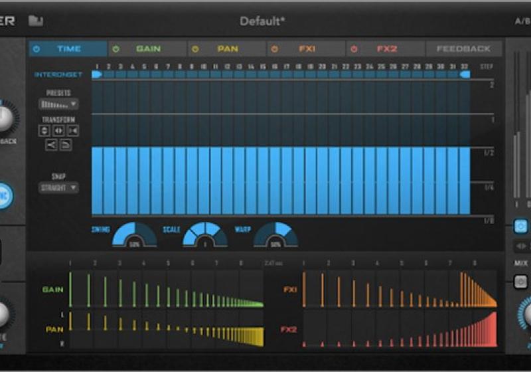This screenshot has height=372, width=531.
Task: Click the scissors transform icon
Action: (x=51, y=145)
